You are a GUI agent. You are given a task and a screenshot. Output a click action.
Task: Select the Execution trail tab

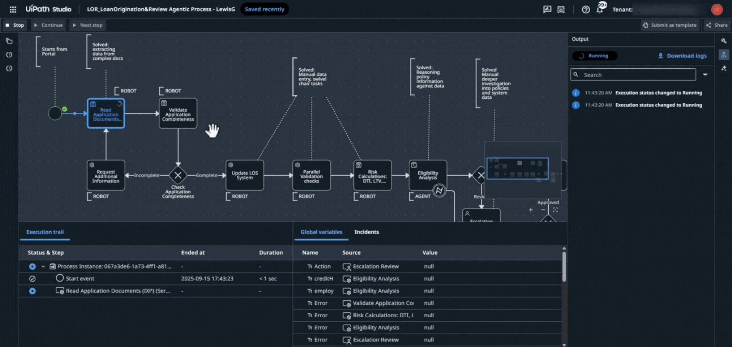[x=45, y=232]
